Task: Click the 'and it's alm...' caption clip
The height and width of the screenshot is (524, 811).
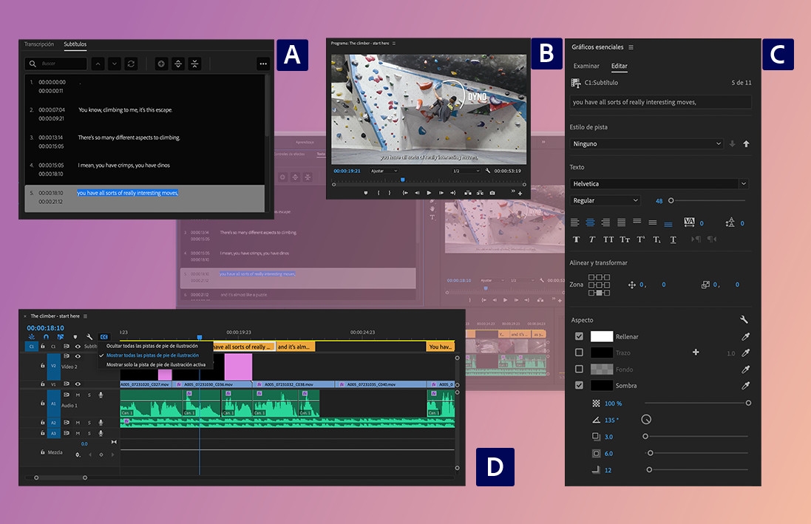Action: [x=295, y=347]
